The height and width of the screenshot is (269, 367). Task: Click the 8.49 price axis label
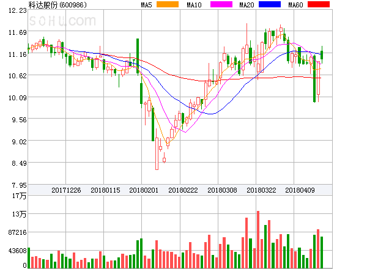[19, 163]
